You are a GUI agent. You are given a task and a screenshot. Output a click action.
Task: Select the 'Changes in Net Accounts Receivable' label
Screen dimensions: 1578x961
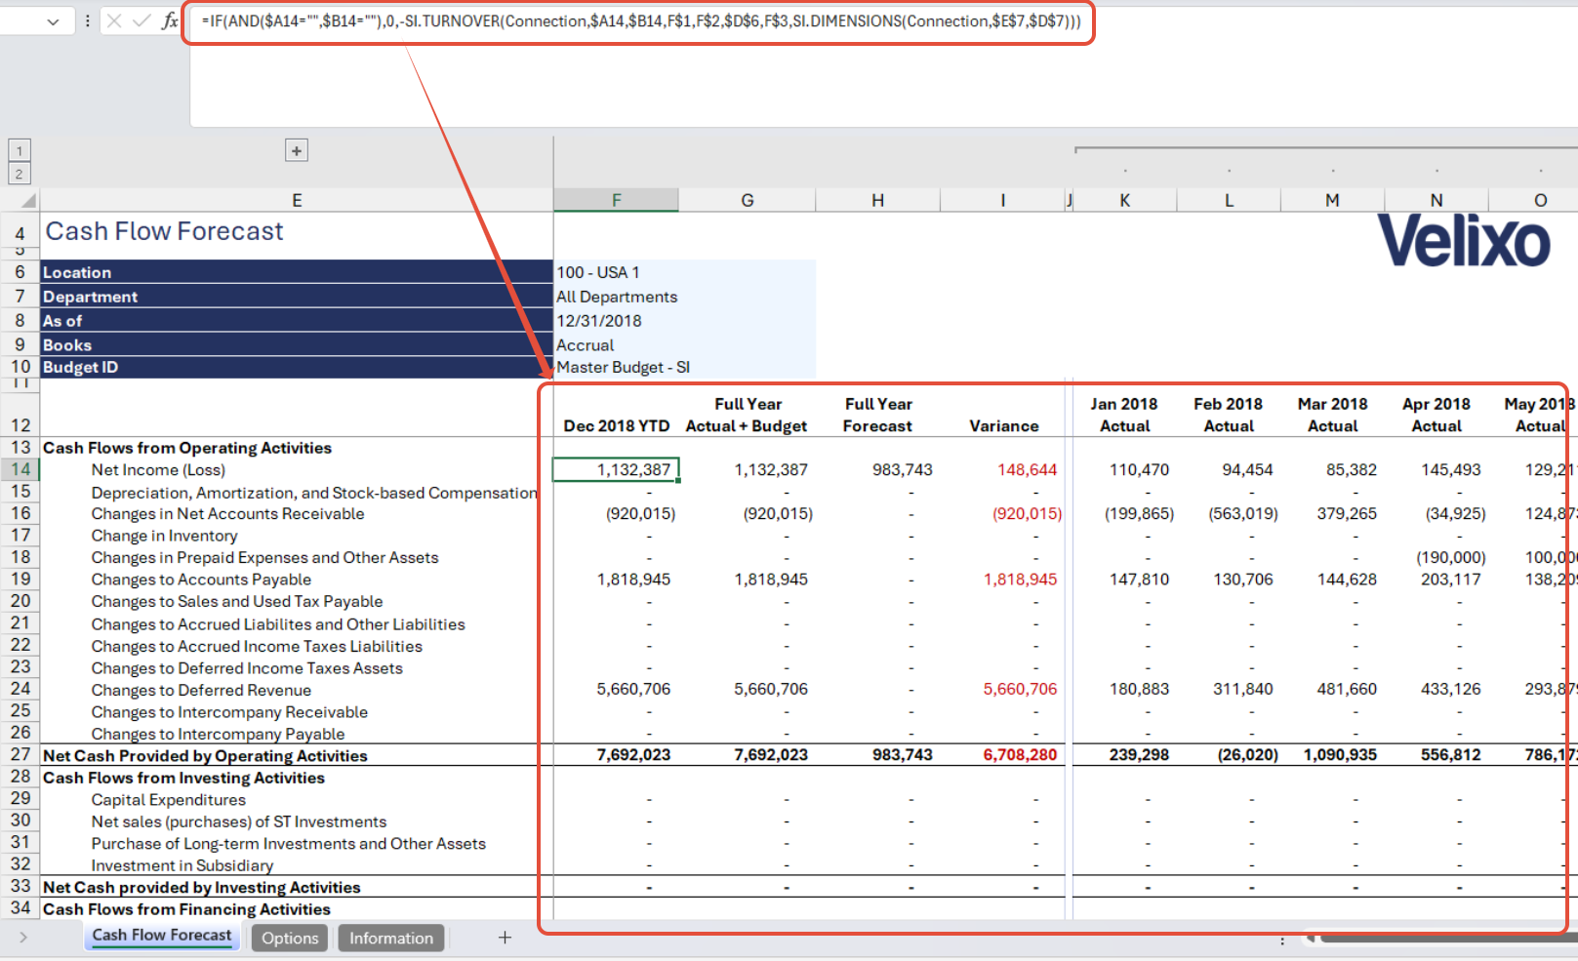click(227, 514)
